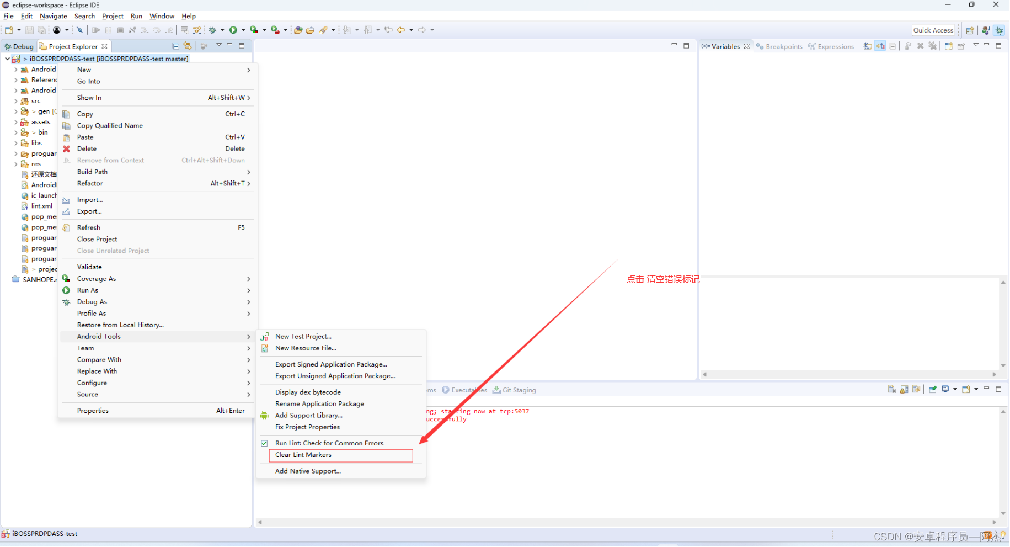Expand the src folder tree node
The image size is (1010, 547).
tap(15, 101)
